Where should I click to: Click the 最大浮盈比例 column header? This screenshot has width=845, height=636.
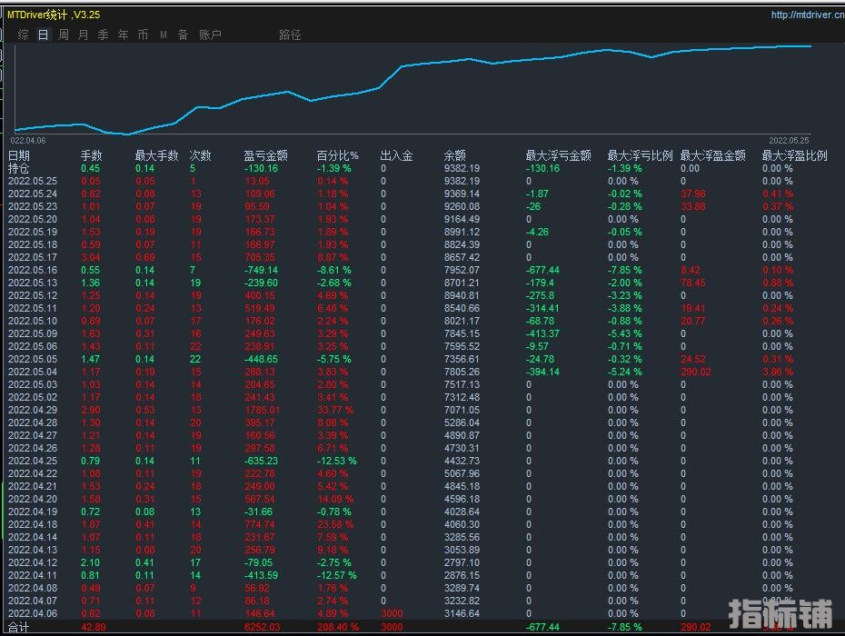tap(794, 155)
